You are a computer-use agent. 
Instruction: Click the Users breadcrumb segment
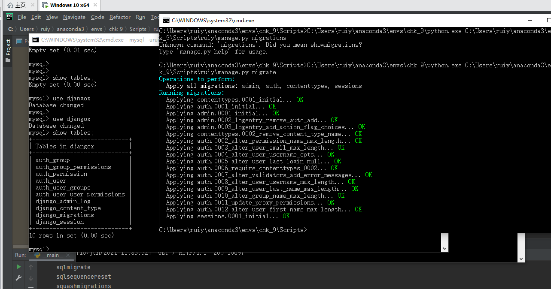[27, 29]
